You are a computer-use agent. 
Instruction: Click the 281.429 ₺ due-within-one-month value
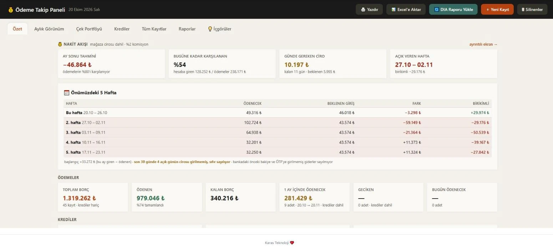[298, 198]
